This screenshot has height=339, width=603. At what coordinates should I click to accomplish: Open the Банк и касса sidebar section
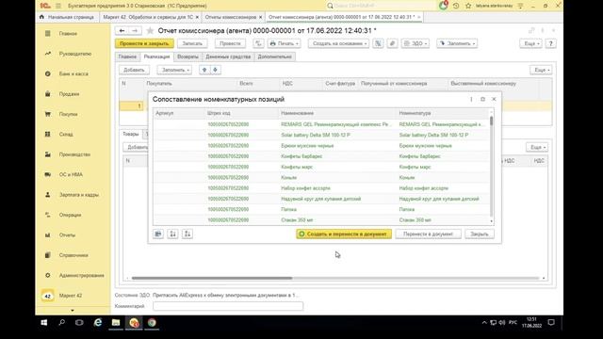(73, 73)
